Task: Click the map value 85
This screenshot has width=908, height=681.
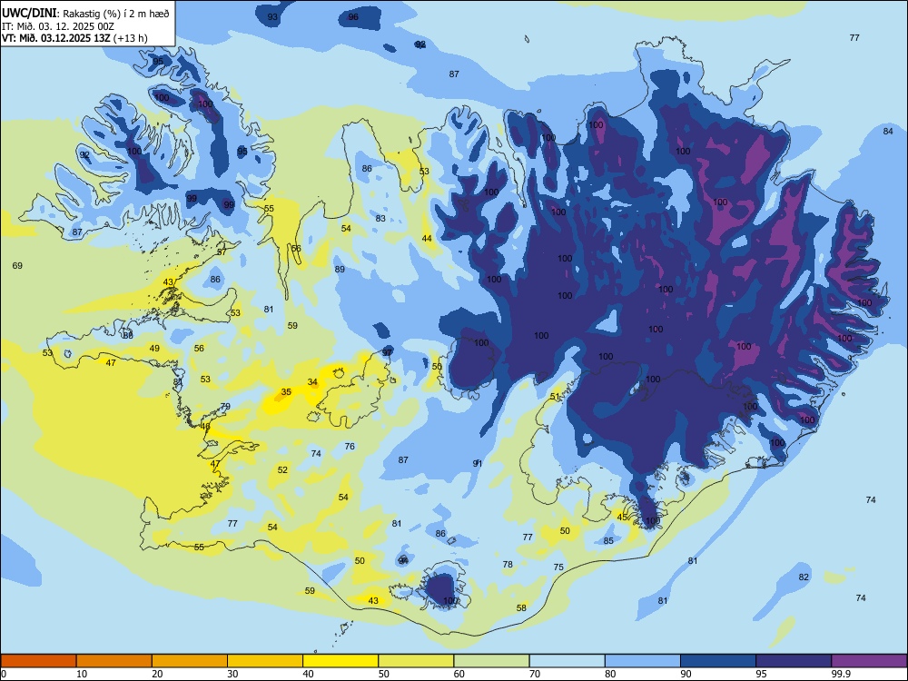Action: [x=608, y=541]
